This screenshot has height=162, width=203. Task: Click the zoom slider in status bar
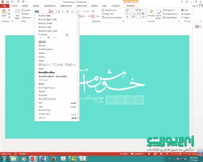tap(180, 154)
